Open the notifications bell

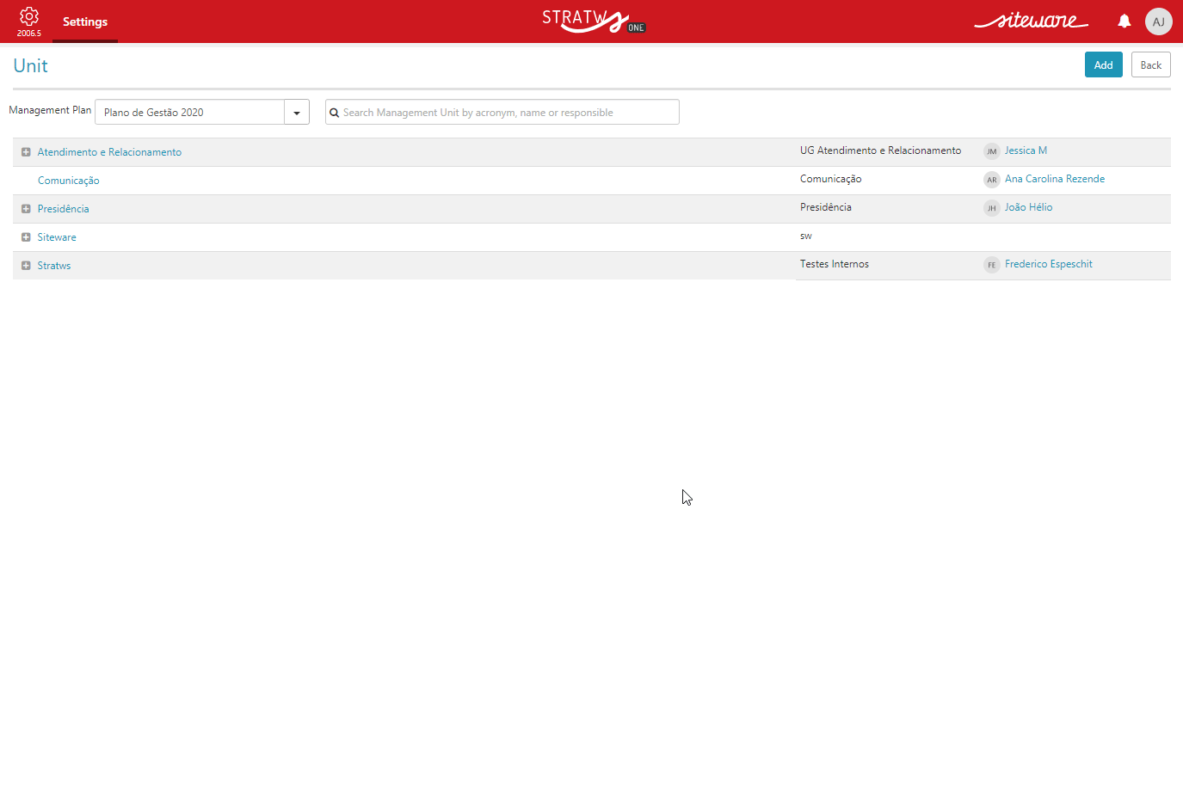pos(1124,21)
